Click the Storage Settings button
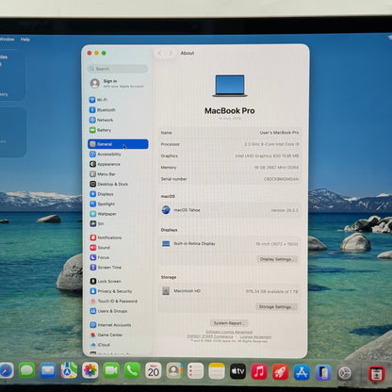392x392 pixels. pos(276,306)
